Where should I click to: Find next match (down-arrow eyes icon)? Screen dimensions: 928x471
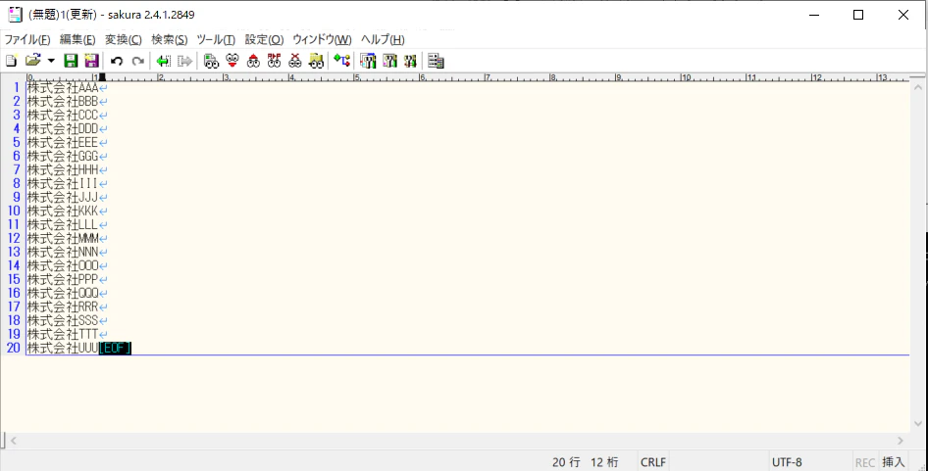point(232,61)
